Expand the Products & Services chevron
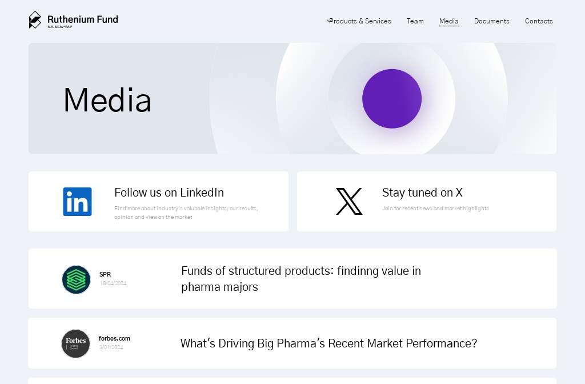585x384 pixels. [328, 21]
